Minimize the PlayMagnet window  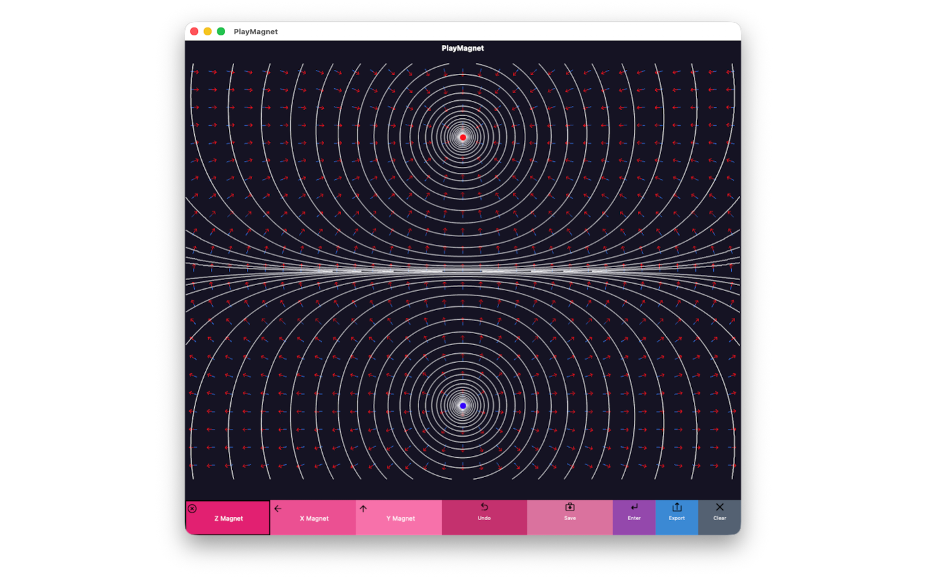pyautogui.click(x=208, y=31)
